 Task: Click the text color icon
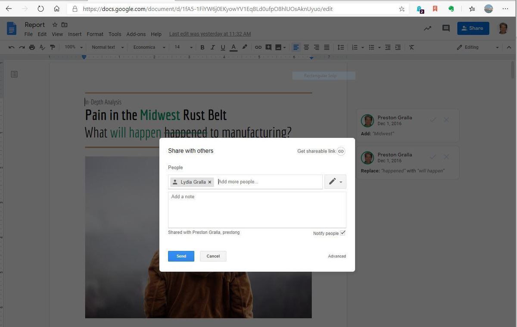234,47
